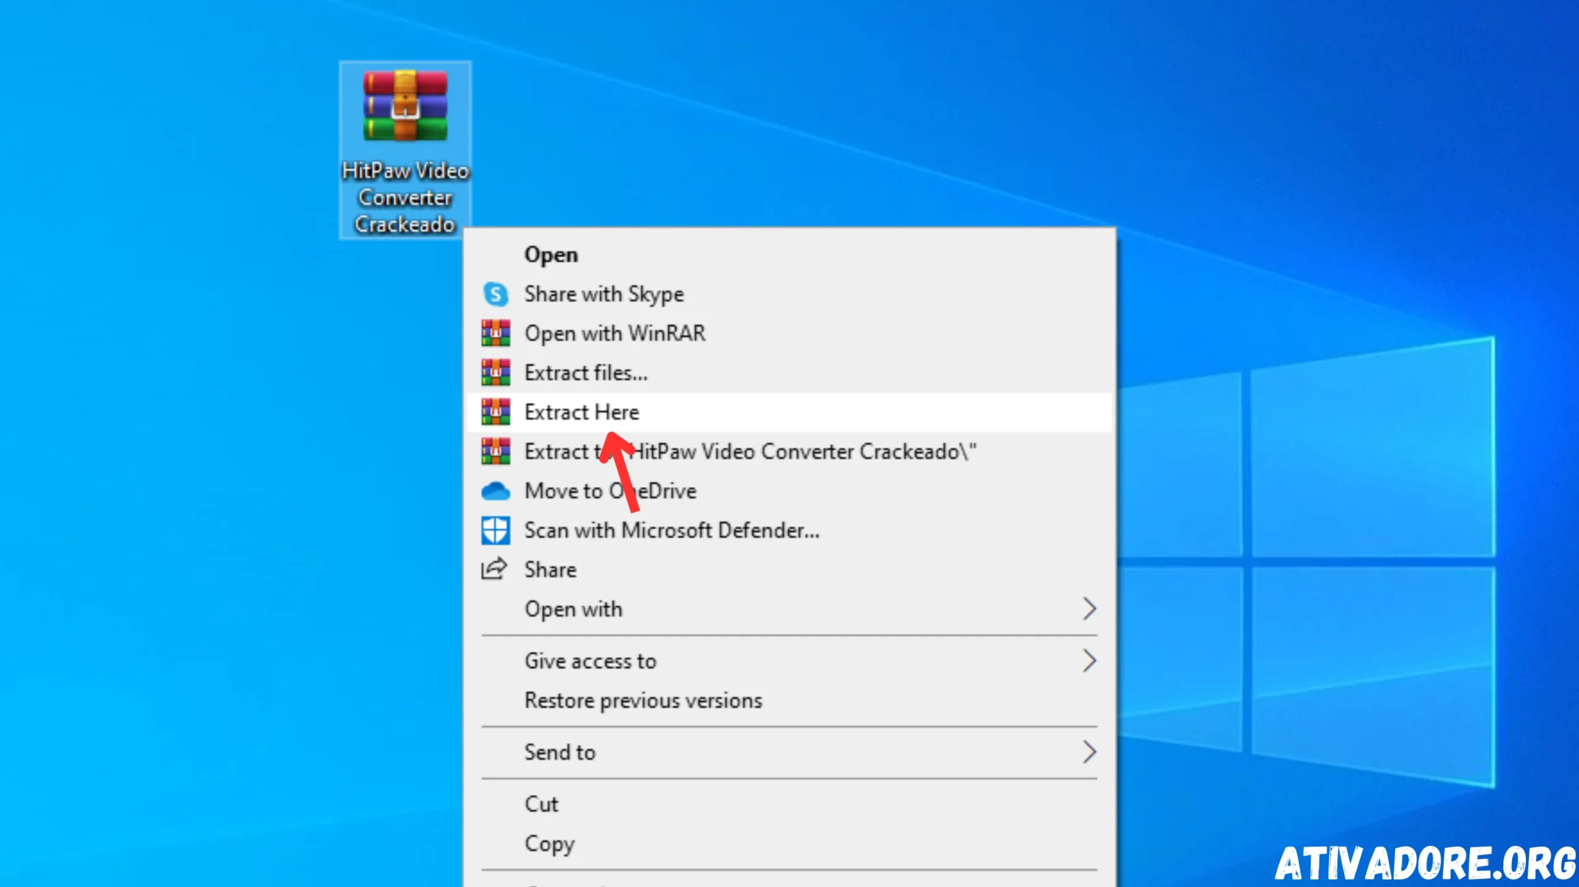Viewport: 1579px width, 887px height.
Task: Select Extract to HitPaw Video Converter Crackeado folder
Action: (789, 452)
